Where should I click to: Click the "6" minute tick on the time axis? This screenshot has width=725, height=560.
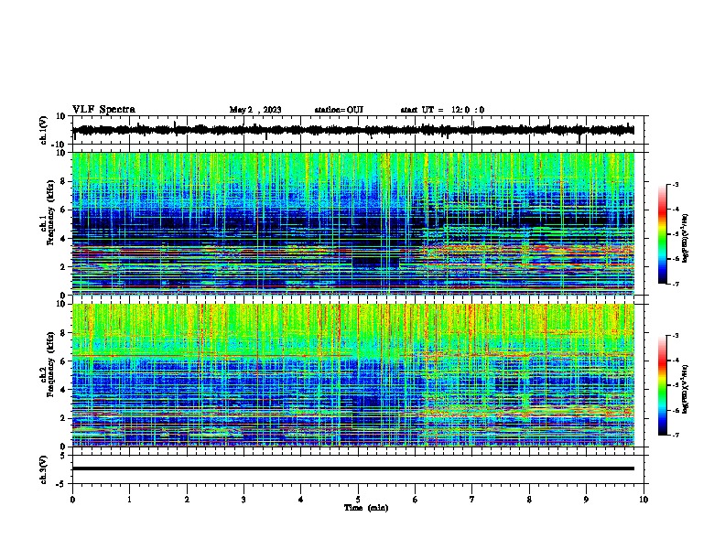[416, 500]
